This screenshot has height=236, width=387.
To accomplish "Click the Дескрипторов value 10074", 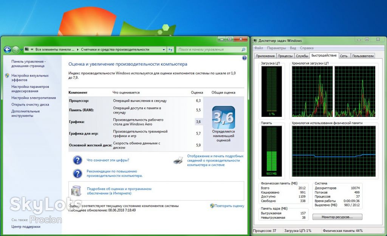I will (x=355, y=188).
